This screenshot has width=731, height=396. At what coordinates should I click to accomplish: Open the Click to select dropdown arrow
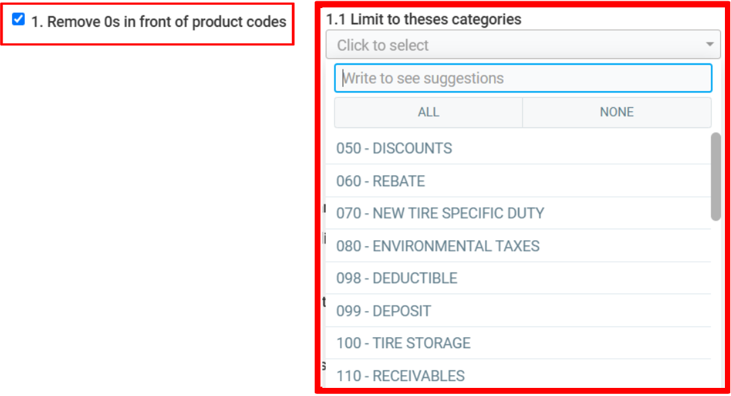709,45
